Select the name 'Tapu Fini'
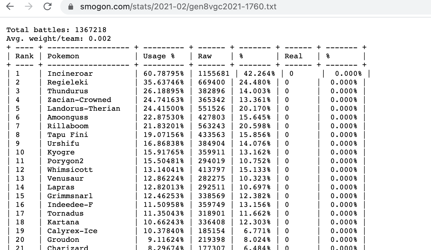The image size is (431, 250). pos(68,135)
